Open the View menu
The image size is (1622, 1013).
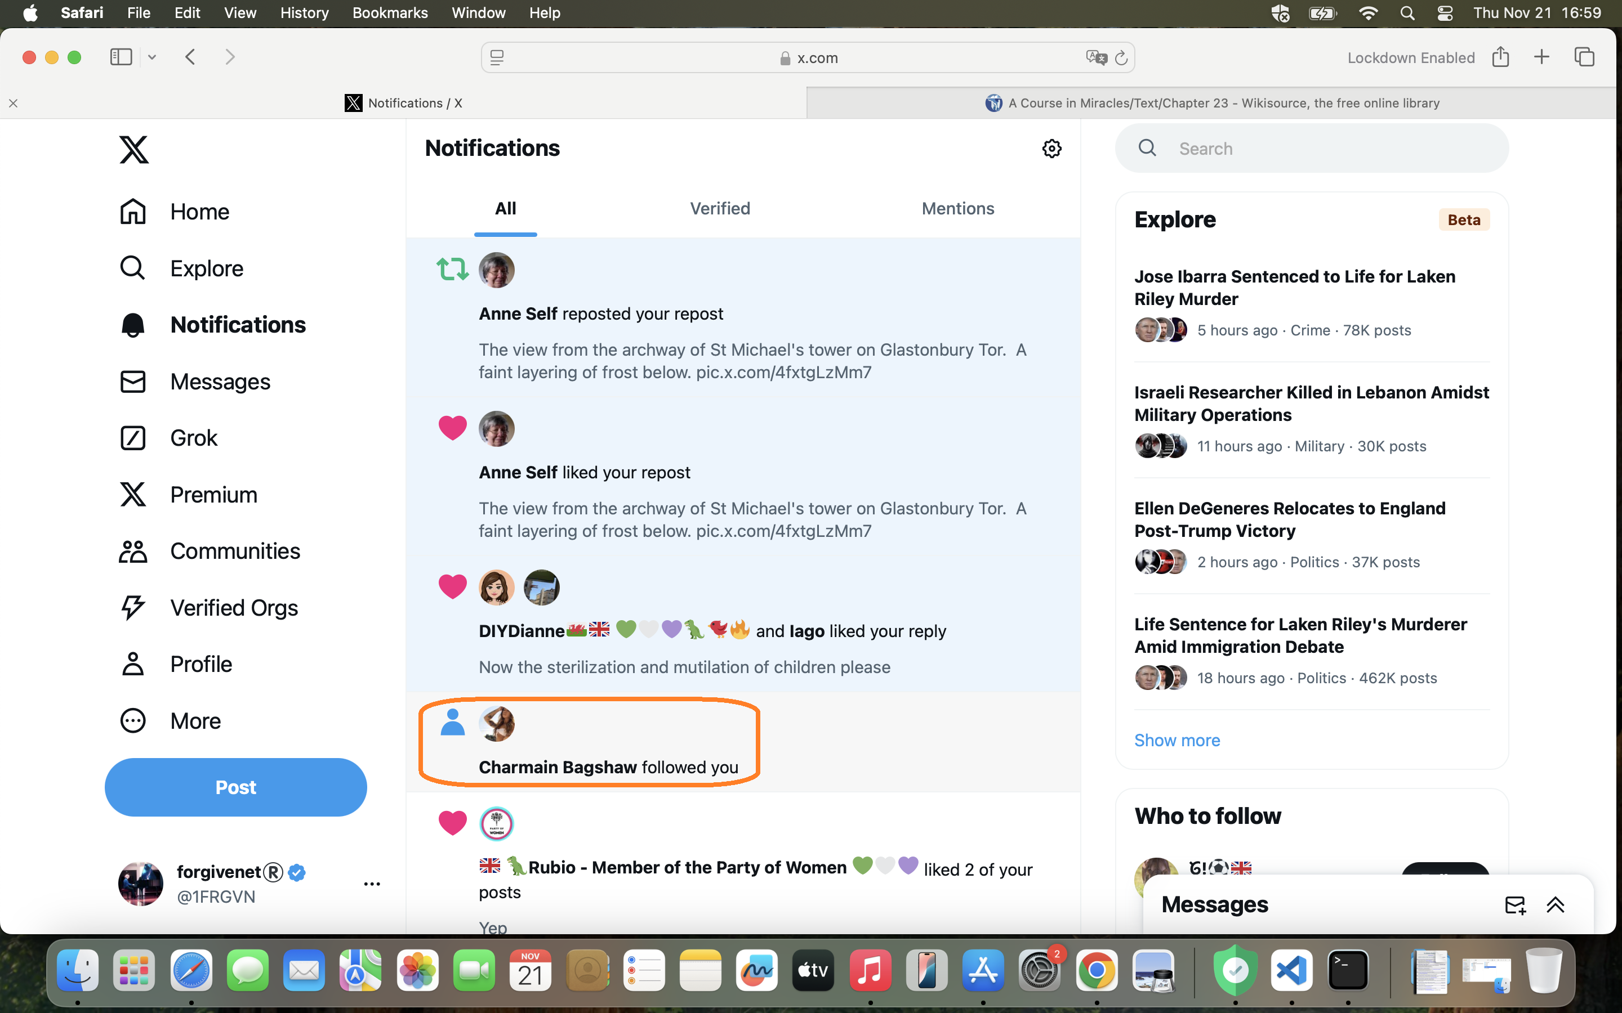(240, 13)
